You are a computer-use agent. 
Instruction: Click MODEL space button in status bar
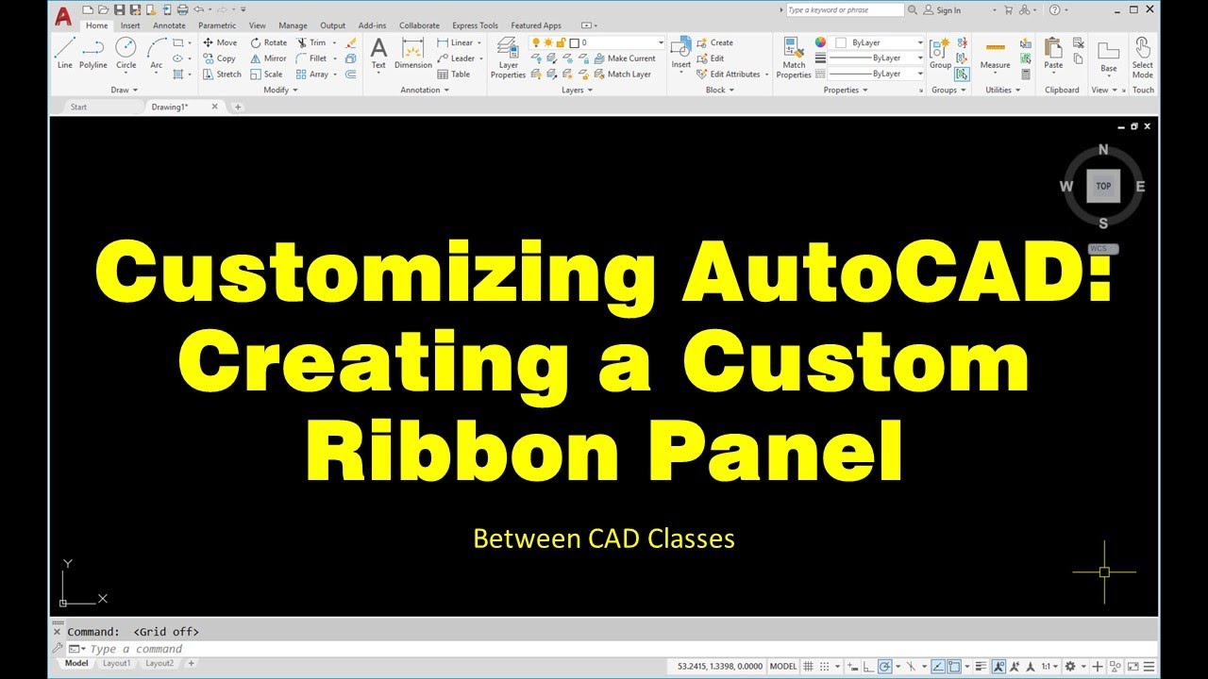(783, 667)
